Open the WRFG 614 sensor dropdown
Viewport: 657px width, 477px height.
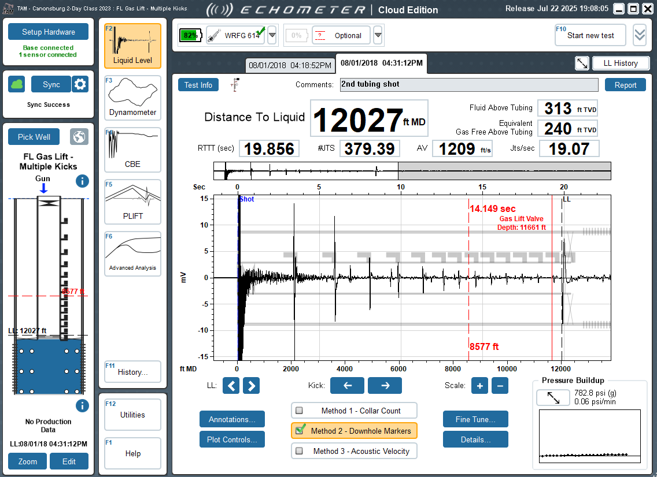point(272,35)
